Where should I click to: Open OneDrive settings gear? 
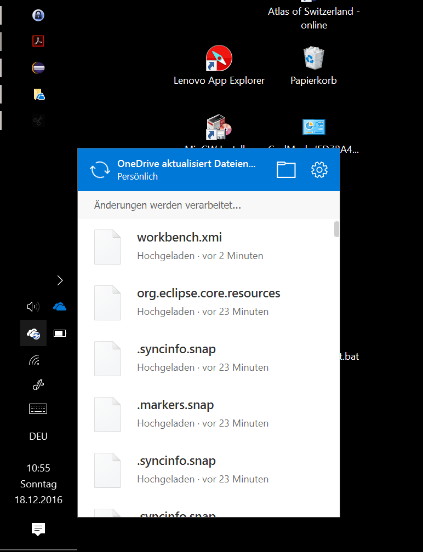(319, 170)
